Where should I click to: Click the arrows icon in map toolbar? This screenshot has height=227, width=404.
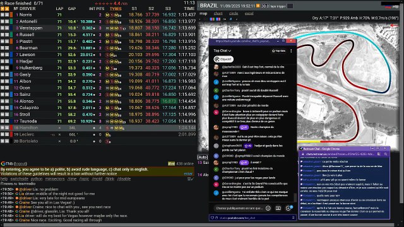click(225, 19)
